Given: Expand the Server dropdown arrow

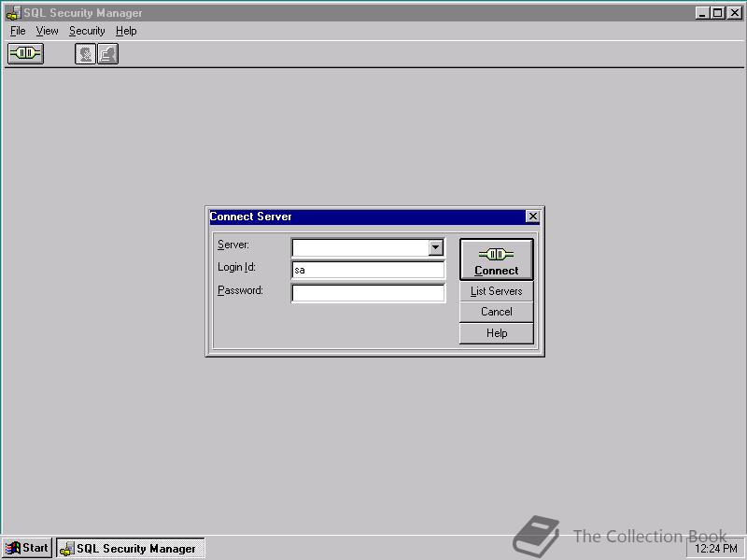Looking at the screenshot, I should 435,247.
